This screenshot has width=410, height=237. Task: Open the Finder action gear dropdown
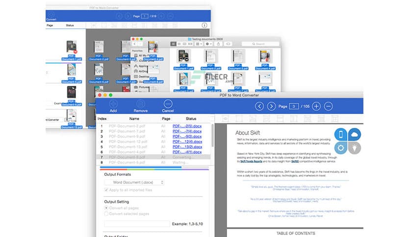pos(208,44)
